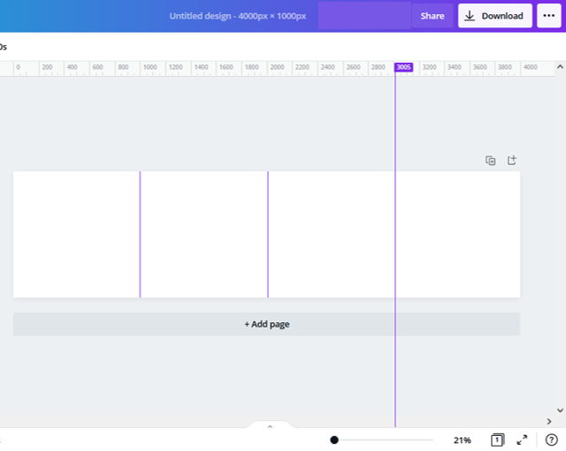Duplicate the page using the copy icon
This screenshot has height=451, width=566.
[x=490, y=161]
